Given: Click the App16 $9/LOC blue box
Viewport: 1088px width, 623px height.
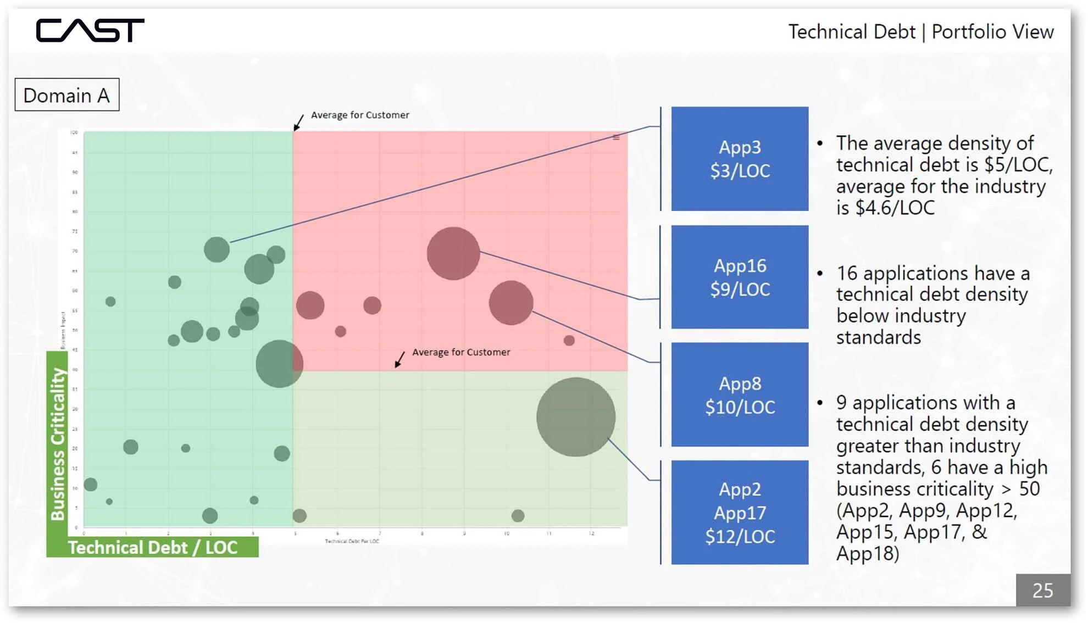Looking at the screenshot, I should (x=740, y=277).
